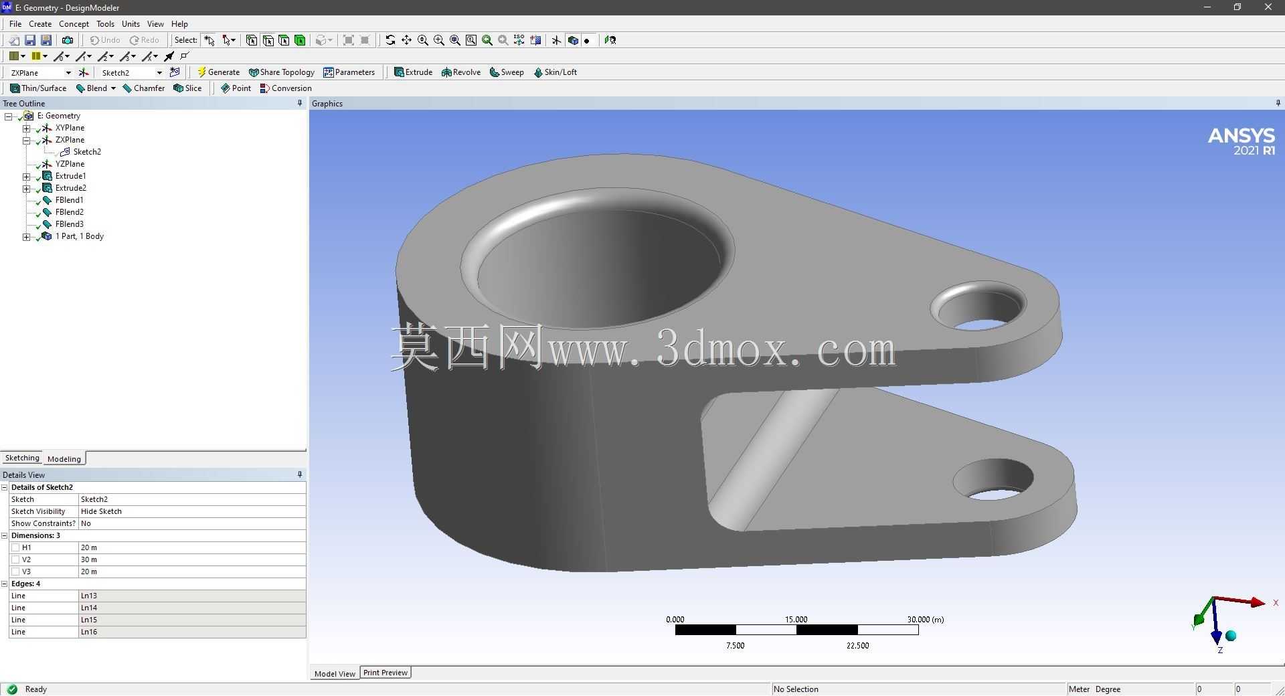The image size is (1285, 696).
Task: Collapse the Edges: 4 section
Action: [5, 584]
